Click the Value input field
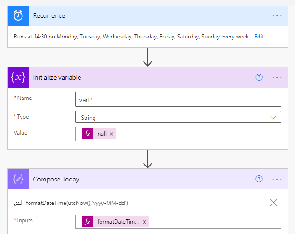 [x=196, y=134]
